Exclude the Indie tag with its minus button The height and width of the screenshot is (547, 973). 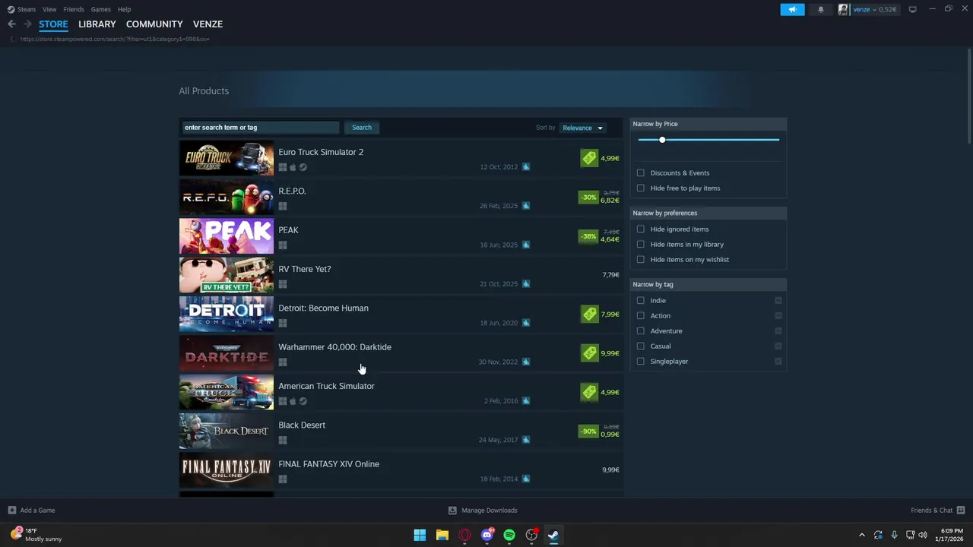pos(778,301)
